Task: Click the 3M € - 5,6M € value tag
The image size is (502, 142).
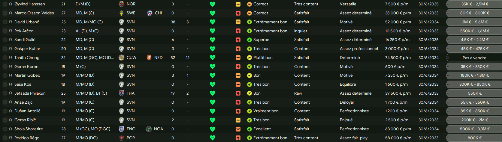Action: [x=474, y=22]
